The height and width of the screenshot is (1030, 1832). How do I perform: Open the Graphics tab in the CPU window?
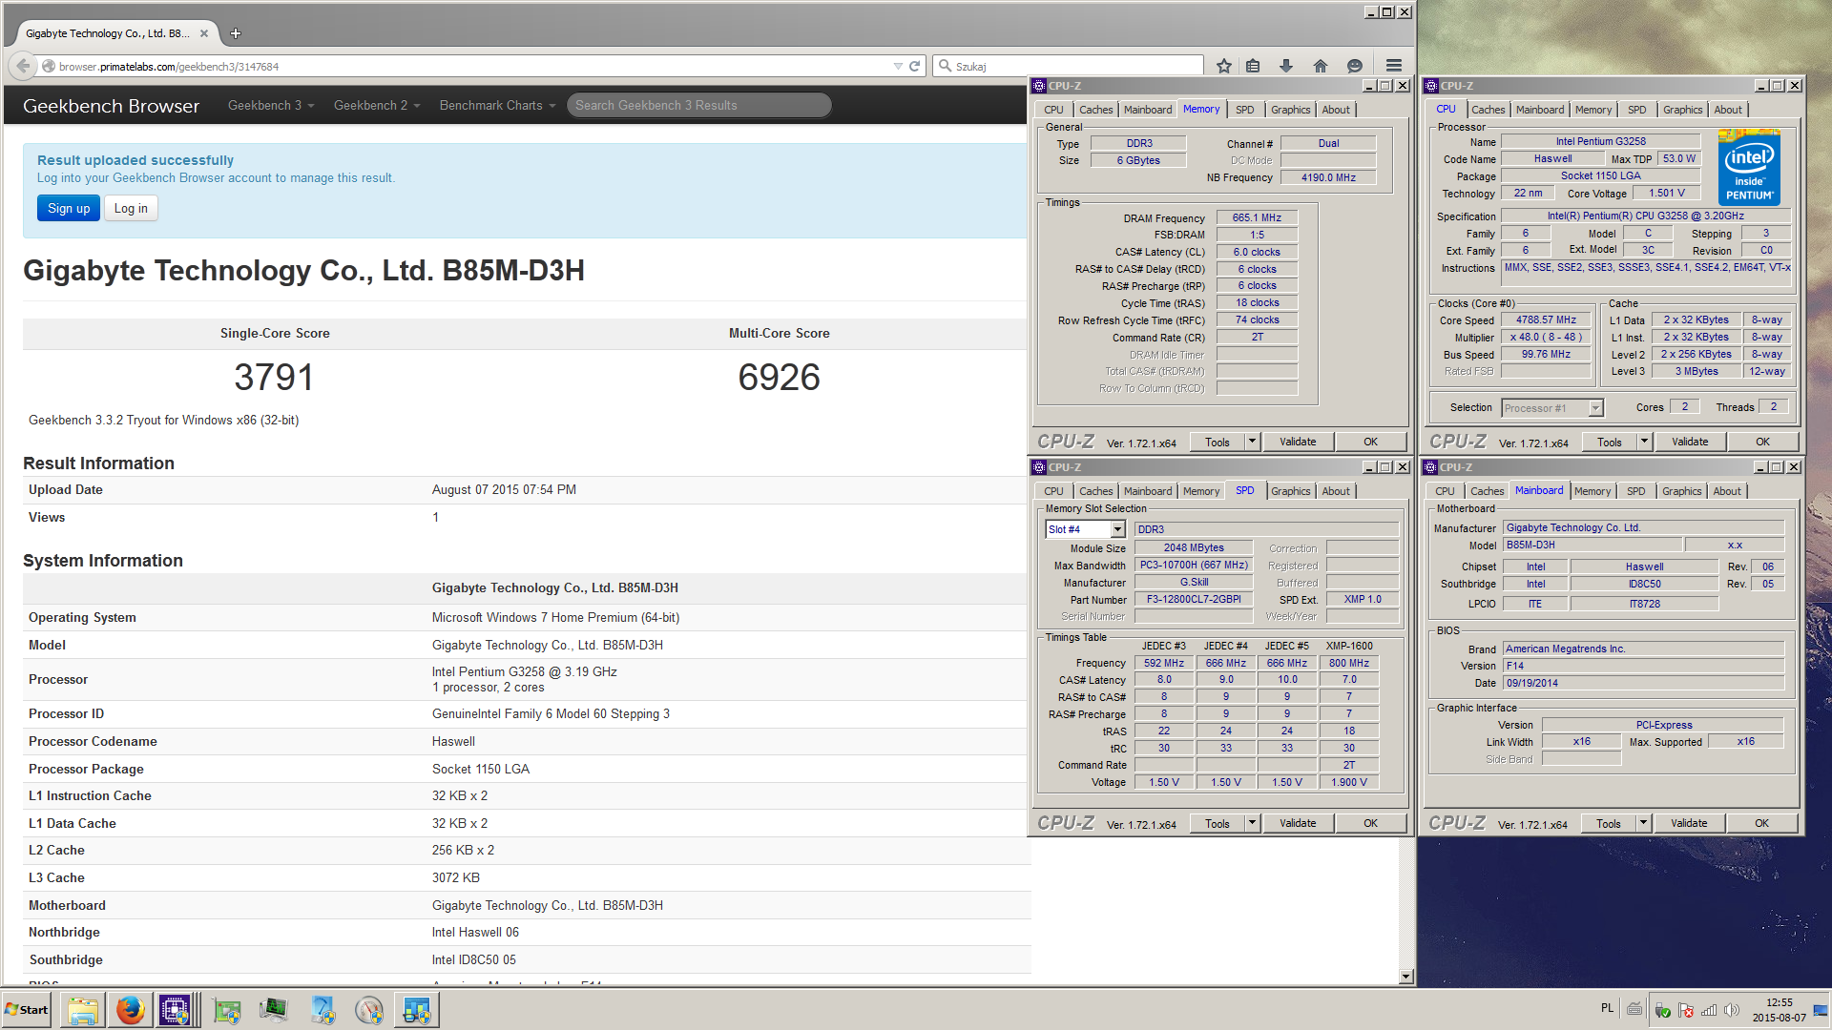pyautogui.click(x=1682, y=110)
